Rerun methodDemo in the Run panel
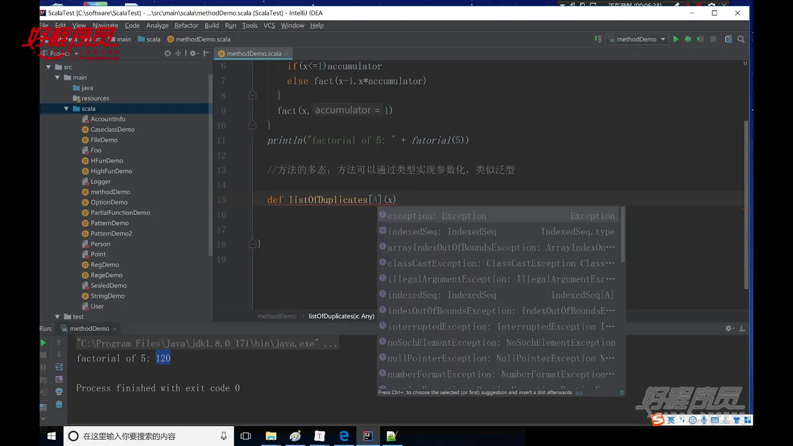The width and height of the screenshot is (793, 446). pos(43,343)
